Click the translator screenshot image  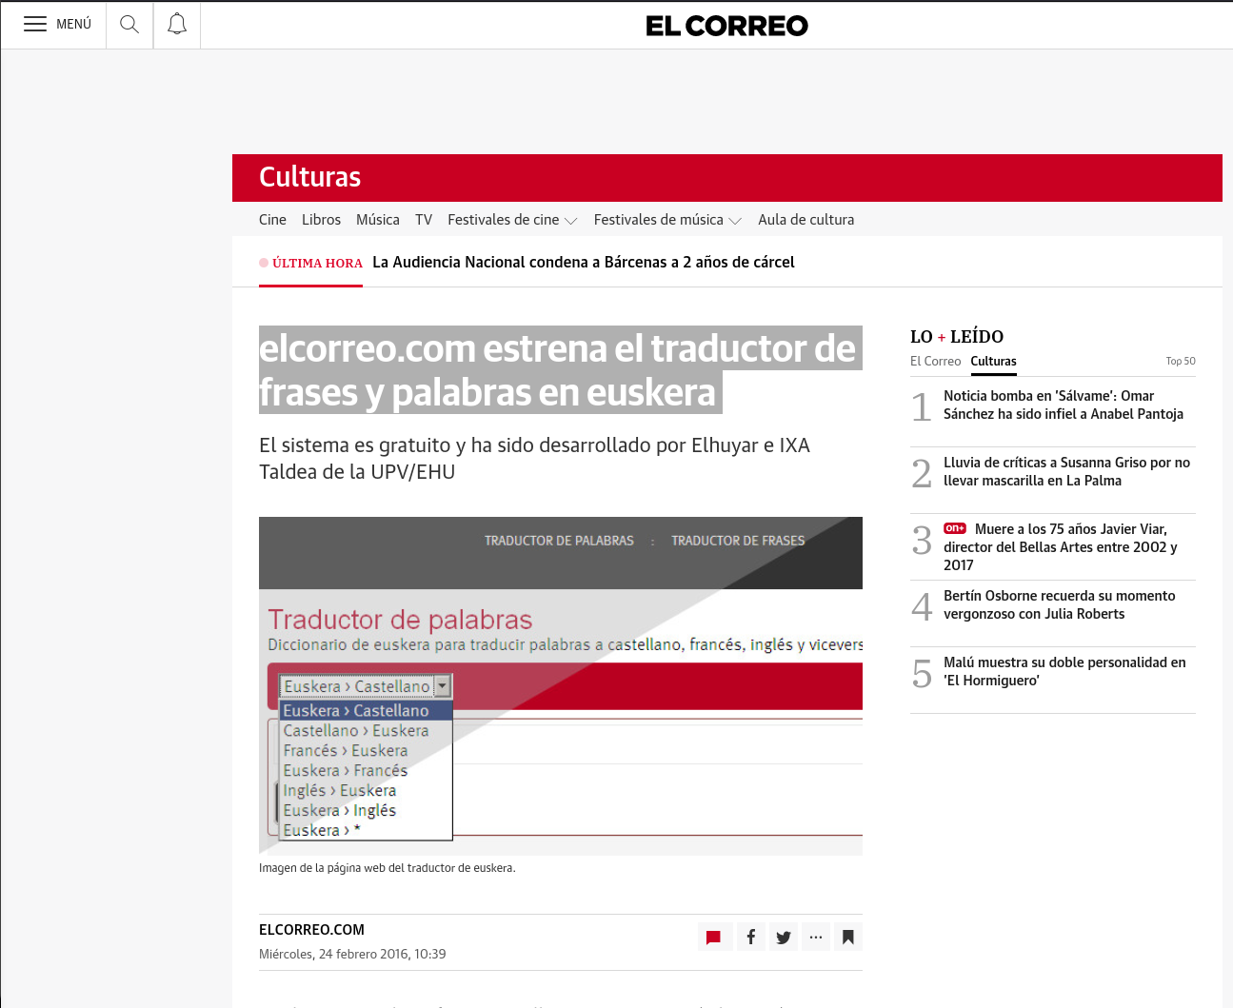[561, 685]
